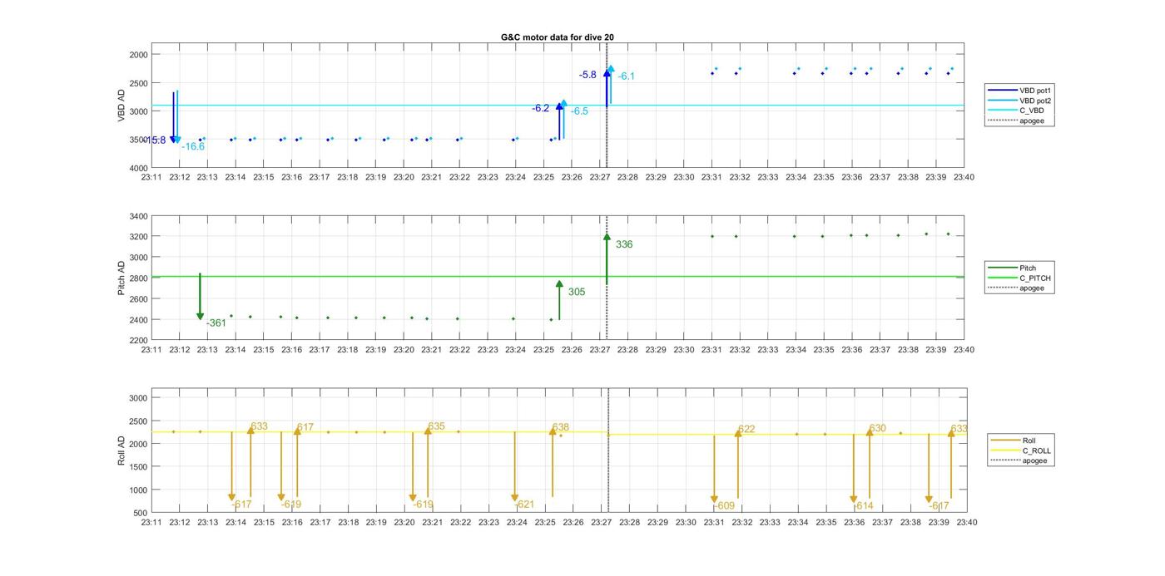
Task: Click the 'Roll AD' y-axis label
Action: (x=121, y=450)
